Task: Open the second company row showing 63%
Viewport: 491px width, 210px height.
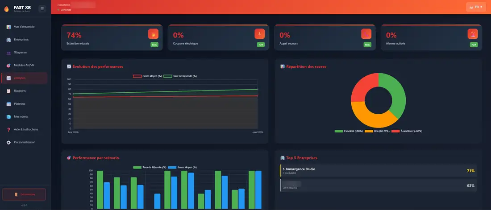Action: (378, 185)
